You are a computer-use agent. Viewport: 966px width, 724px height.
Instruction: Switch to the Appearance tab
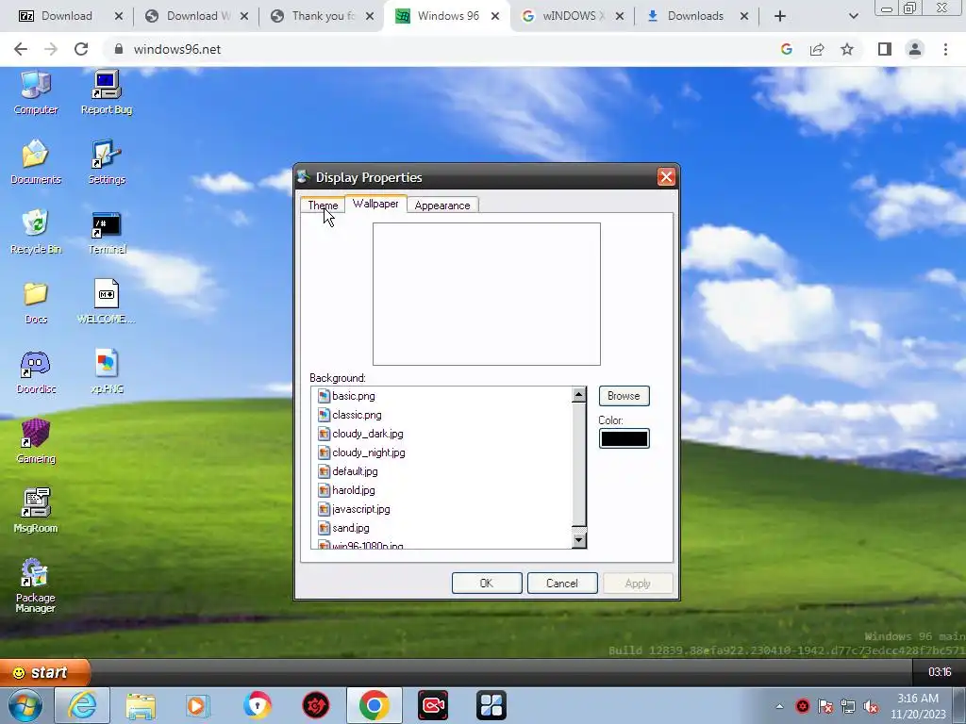pyautogui.click(x=442, y=205)
